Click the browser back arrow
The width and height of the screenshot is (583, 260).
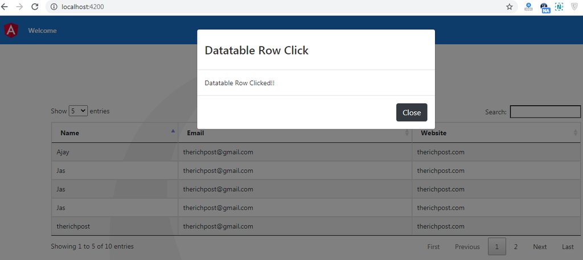pyautogui.click(x=5, y=7)
